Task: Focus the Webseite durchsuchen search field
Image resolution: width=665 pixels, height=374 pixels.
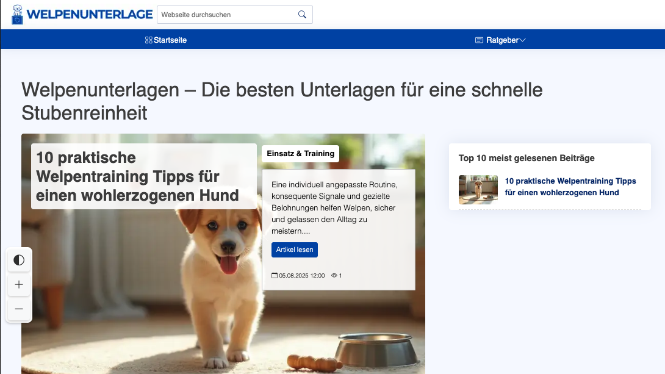Action: [227, 15]
